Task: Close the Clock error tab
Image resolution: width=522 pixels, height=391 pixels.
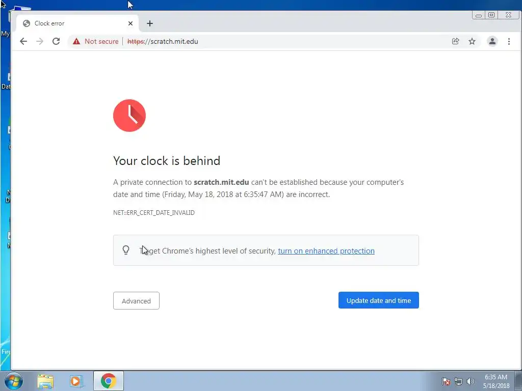Action: coord(130,23)
